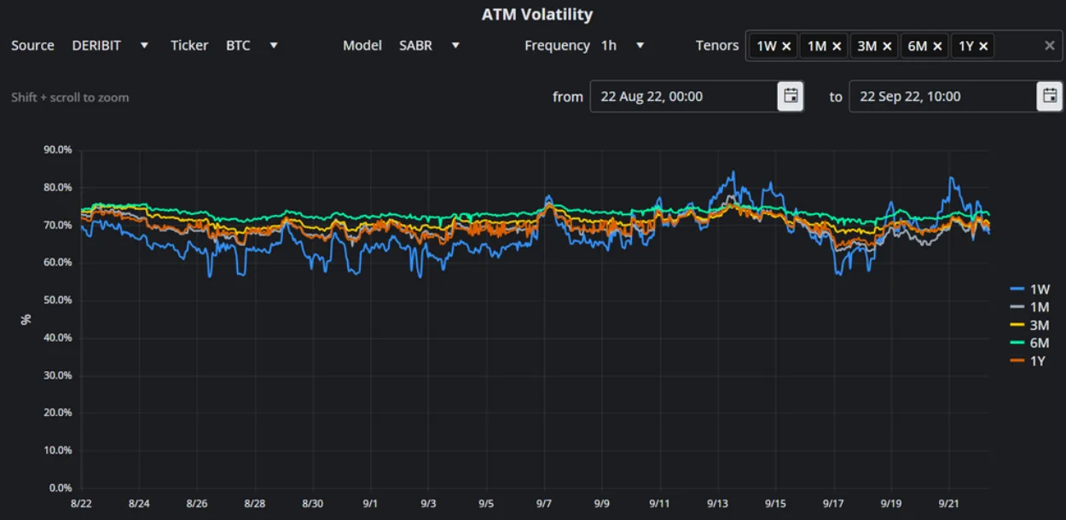The image size is (1066, 520).
Task: Click the 9/13 x-axis label
Action: click(717, 504)
